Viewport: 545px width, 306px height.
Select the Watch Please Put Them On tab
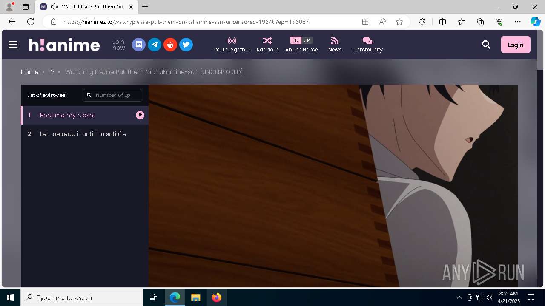point(86,7)
